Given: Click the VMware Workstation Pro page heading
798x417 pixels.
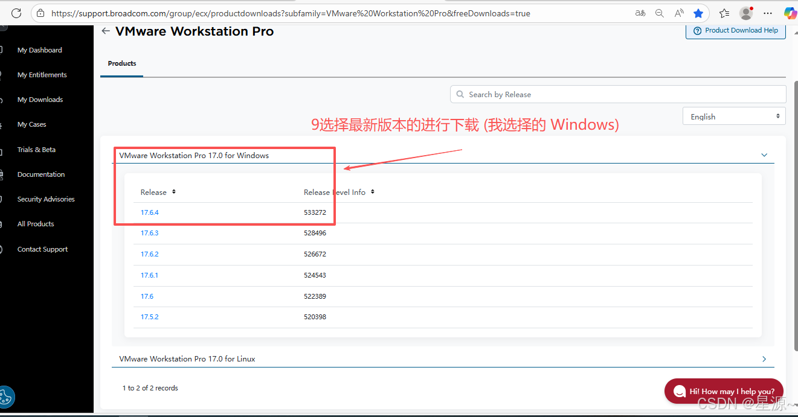Looking at the screenshot, I should (195, 31).
